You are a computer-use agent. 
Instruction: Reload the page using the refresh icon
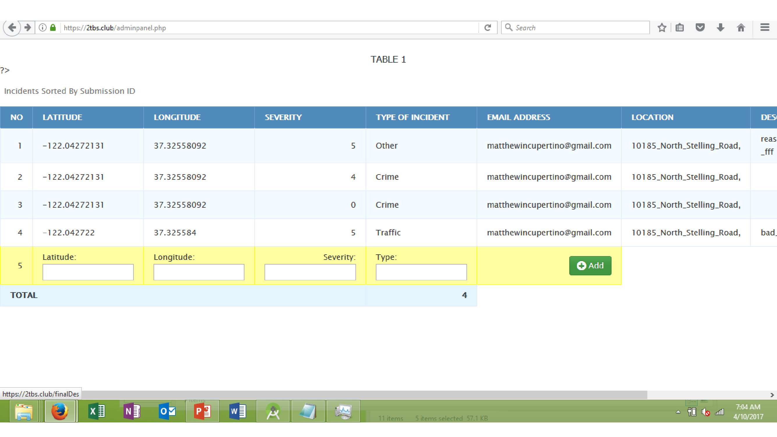click(x=487, y=28)
